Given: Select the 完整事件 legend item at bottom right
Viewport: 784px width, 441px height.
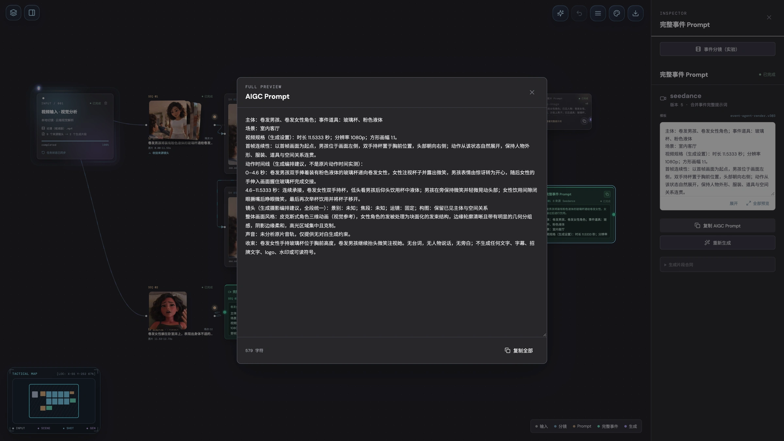Looking at the screenshot, I should (x=608, y=426).
